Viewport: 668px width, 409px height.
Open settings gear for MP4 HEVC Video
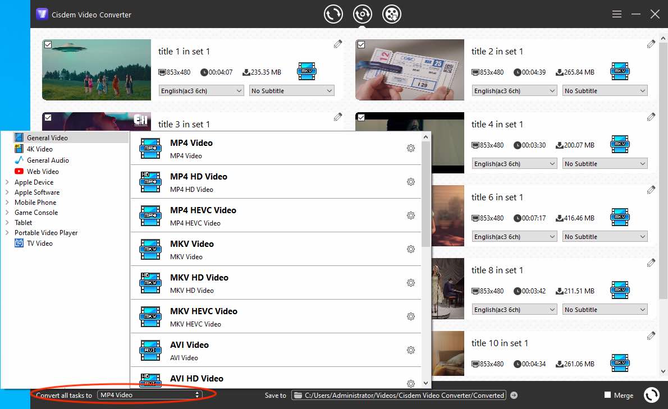click(x=411, y=215)
